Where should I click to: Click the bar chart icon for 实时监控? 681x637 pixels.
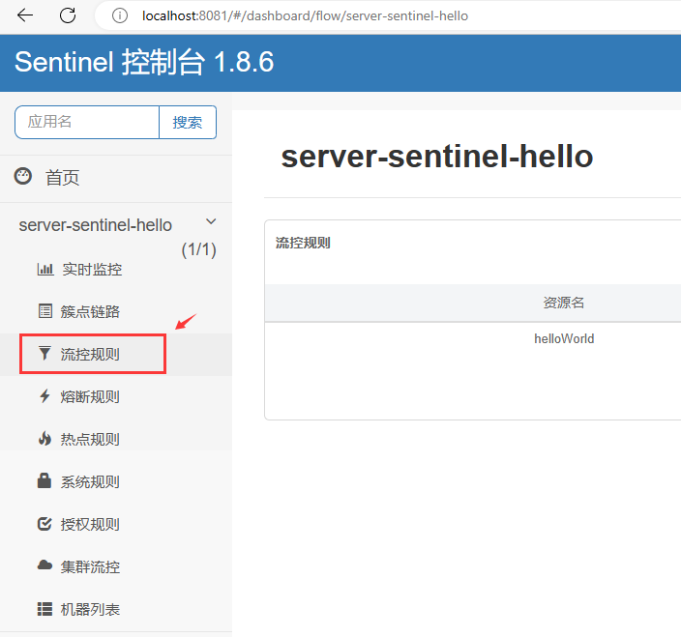45,269
